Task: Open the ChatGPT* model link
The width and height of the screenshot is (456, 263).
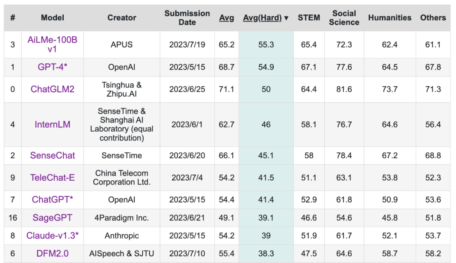Action: 52,199
